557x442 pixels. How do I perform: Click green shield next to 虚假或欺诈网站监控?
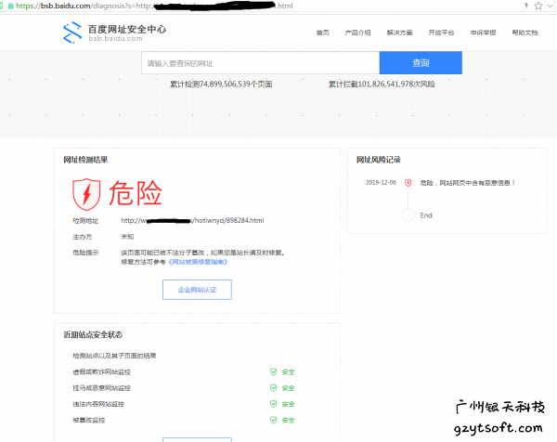tap(273, 372)
